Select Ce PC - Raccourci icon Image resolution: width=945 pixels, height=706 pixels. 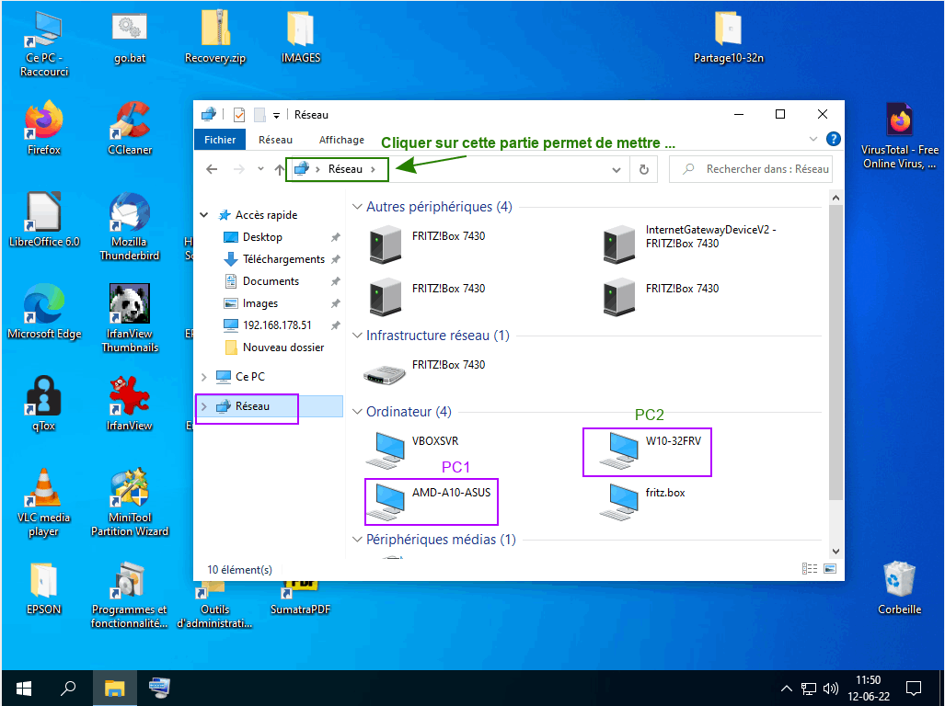click(44, 44)
